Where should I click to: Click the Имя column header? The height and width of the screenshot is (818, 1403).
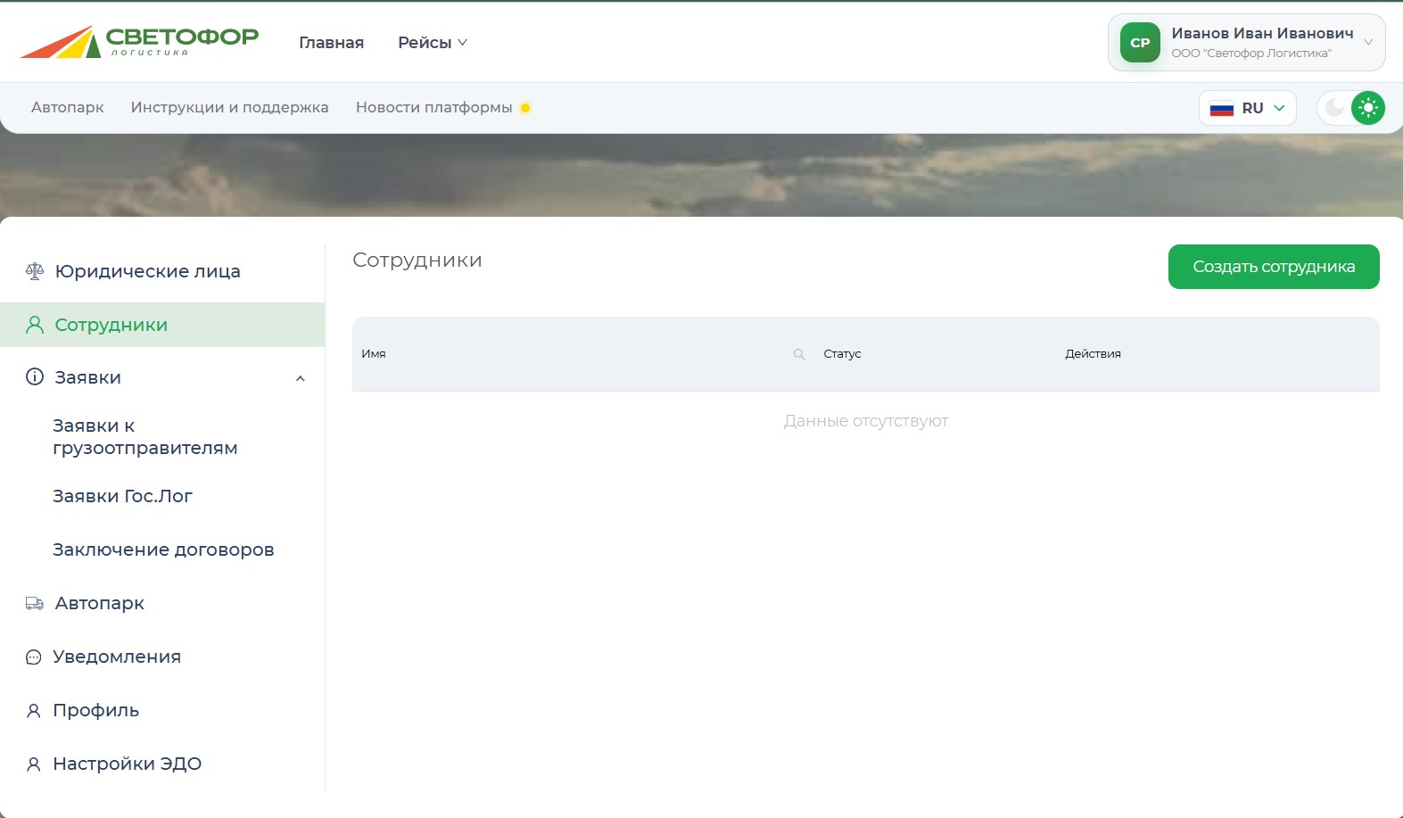[x=374, y=354]
